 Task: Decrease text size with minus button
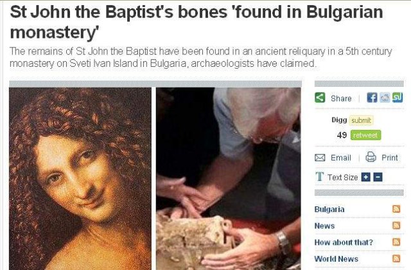378,177
